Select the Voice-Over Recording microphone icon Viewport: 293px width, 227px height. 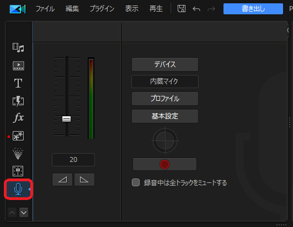coord(18,189)
